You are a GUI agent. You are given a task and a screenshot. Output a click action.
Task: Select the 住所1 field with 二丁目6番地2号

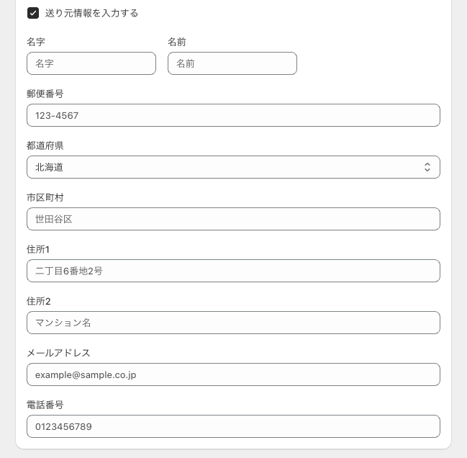click(233, 271)
